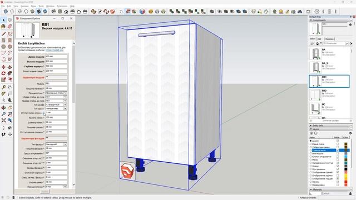The image size is (356, 200).
Task: Enable X-Ray face style
Action: click(x=6, y=11)
